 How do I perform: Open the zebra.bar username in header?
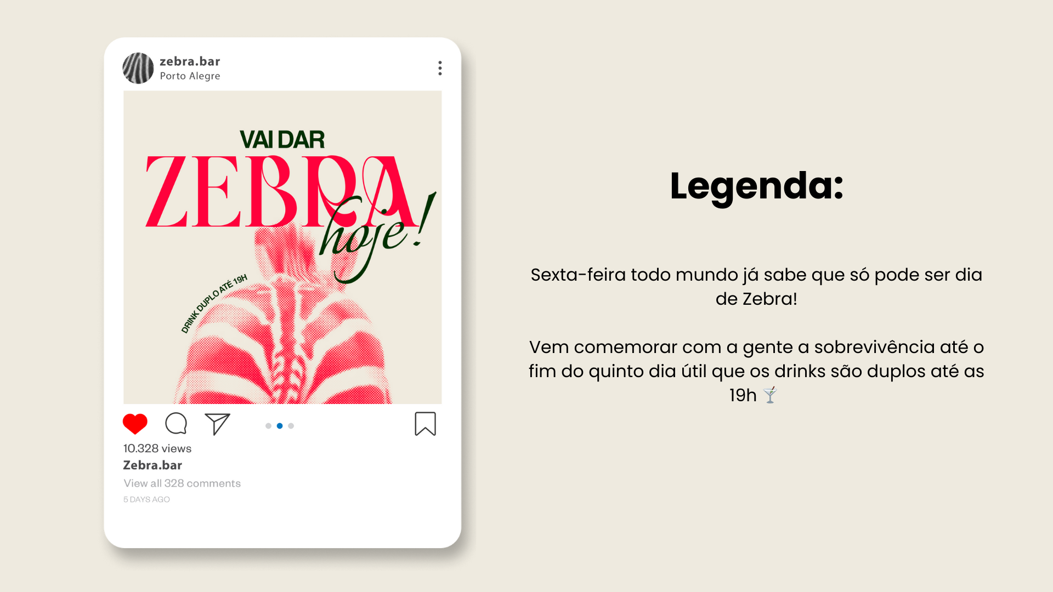point(190,61)
